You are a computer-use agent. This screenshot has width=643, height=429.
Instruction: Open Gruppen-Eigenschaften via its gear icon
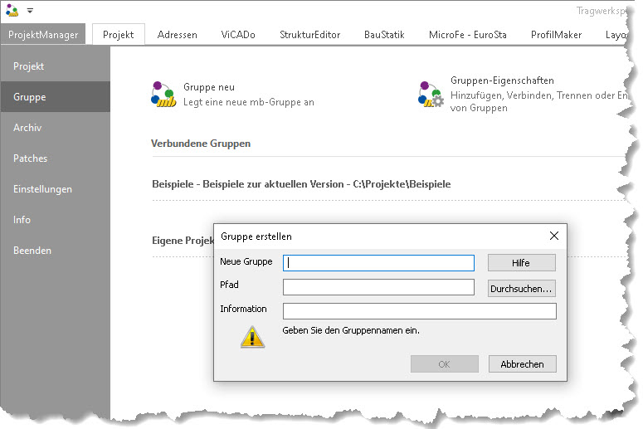tap(431, 95)
